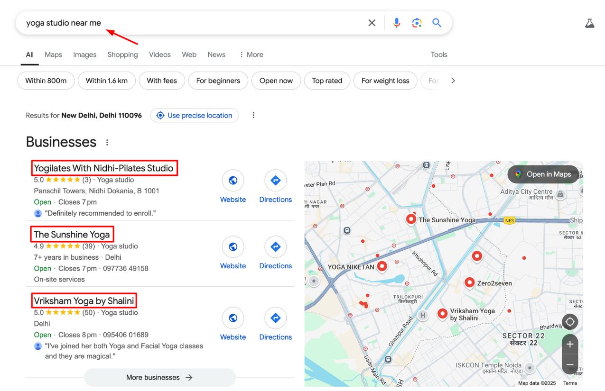Open the Directions icon for Yogilates With Nidhi-Pilates Studio
This screenshot has width=605, height=391.
click(275, 180)
